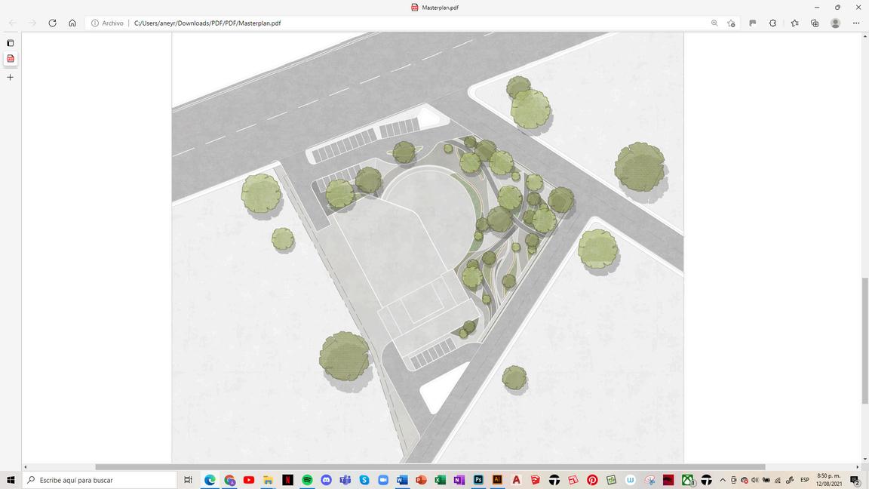Viewport: 869px width, 489px height.
Task: Open Spotify from the taskbar
Action: point(307,480)
